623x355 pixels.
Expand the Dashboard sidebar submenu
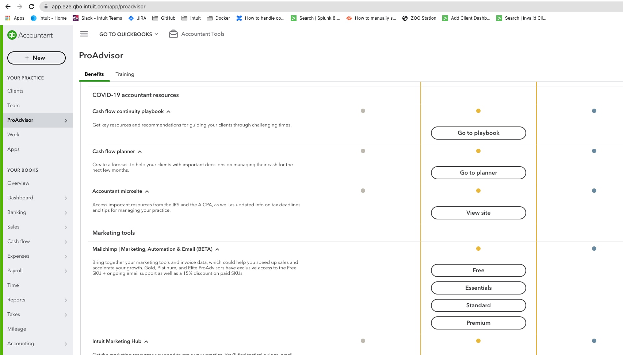click(x=66, y=198)
